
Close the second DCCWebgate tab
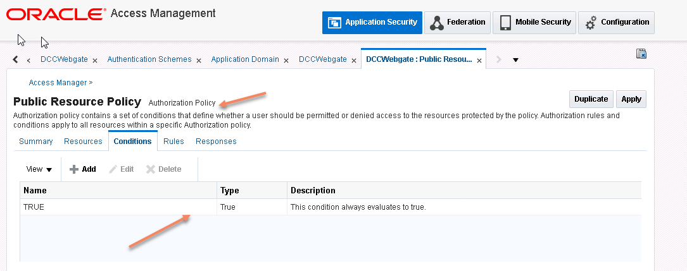pyautogui.click(x=354, y=61)
